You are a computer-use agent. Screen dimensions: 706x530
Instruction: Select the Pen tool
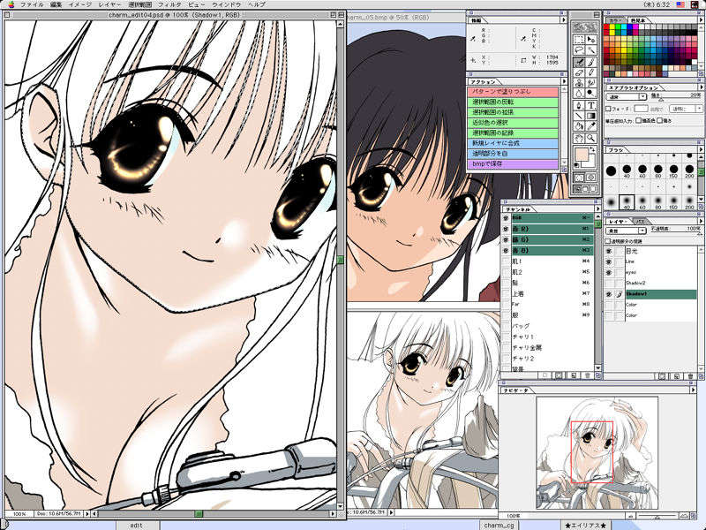(x=580, y=105)
